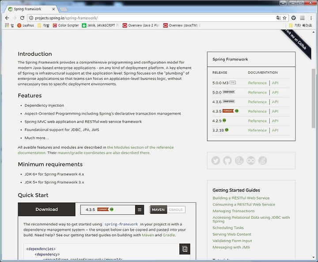
Task: Open API docs for 4.2.9
Action: point(275,121)
